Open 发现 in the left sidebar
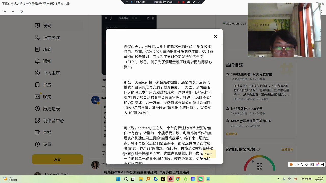 (x=47, y=26)
